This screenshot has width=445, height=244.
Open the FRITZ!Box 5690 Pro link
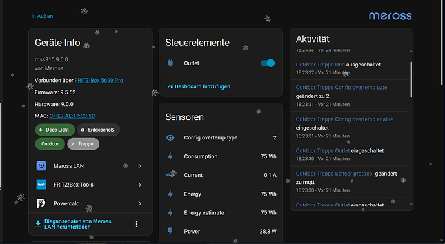(99, 81)
